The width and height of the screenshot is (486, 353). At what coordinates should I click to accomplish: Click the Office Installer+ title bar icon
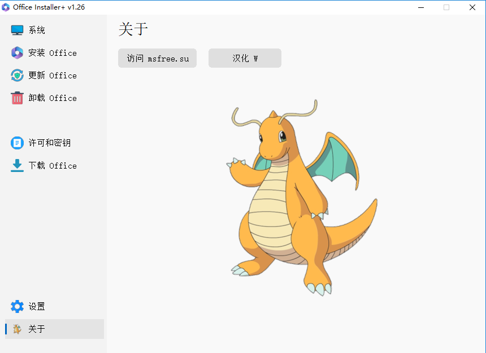[6, 7]
